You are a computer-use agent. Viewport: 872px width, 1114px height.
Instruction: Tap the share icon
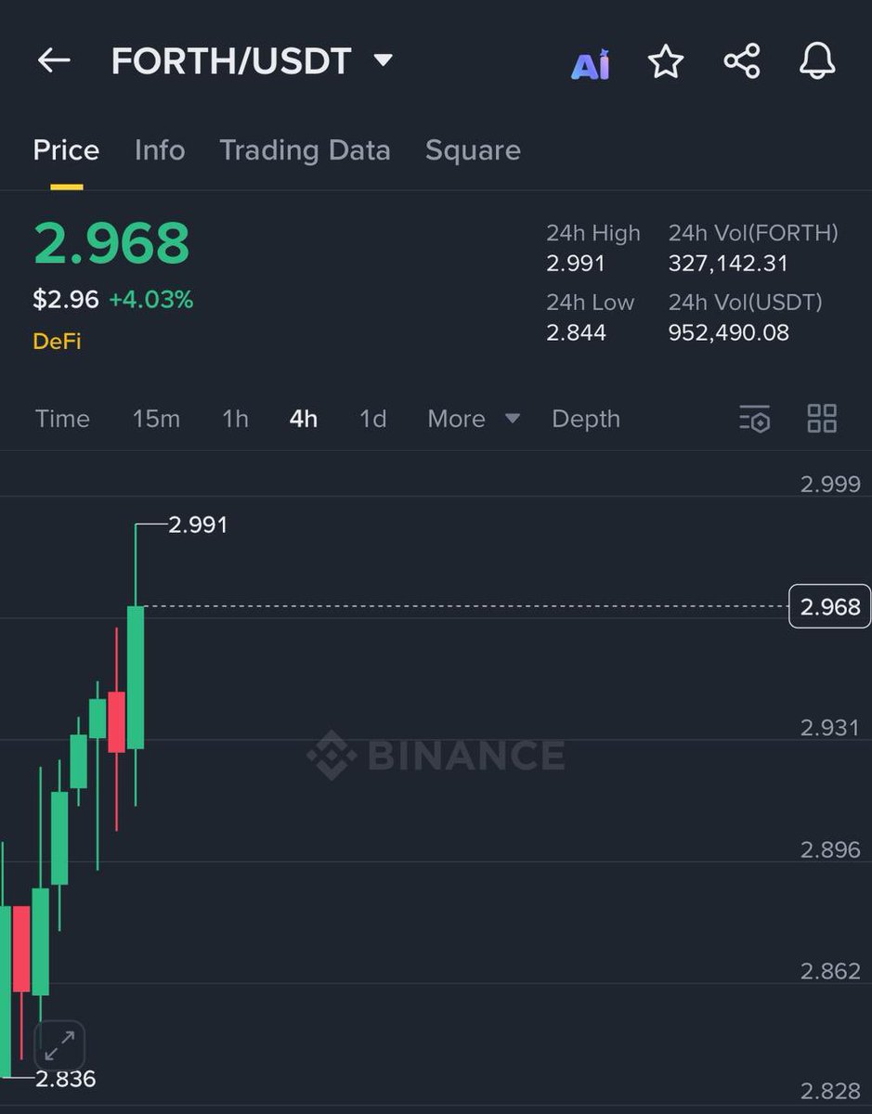(x=741, y=61)
